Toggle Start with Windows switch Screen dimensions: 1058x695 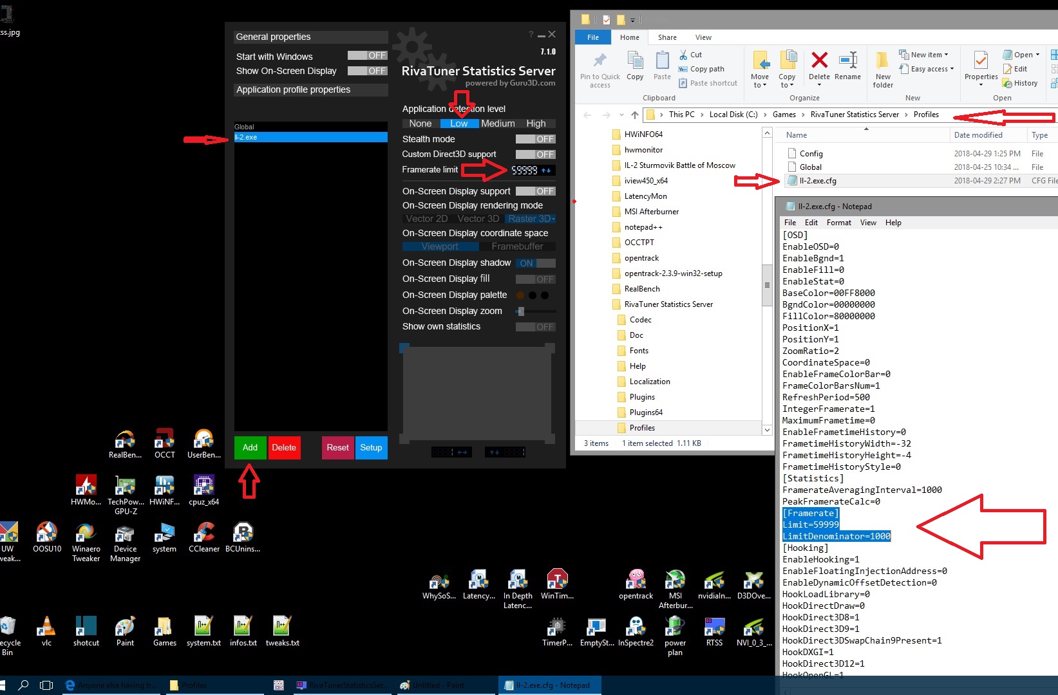click(367, 56)
